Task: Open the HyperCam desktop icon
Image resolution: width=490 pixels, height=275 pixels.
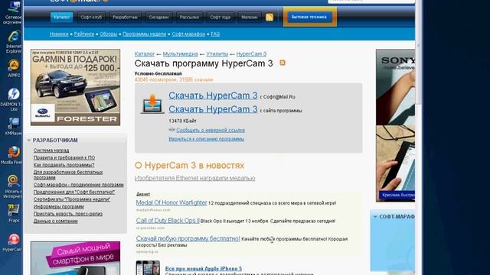Action: [x=13, y=243]
